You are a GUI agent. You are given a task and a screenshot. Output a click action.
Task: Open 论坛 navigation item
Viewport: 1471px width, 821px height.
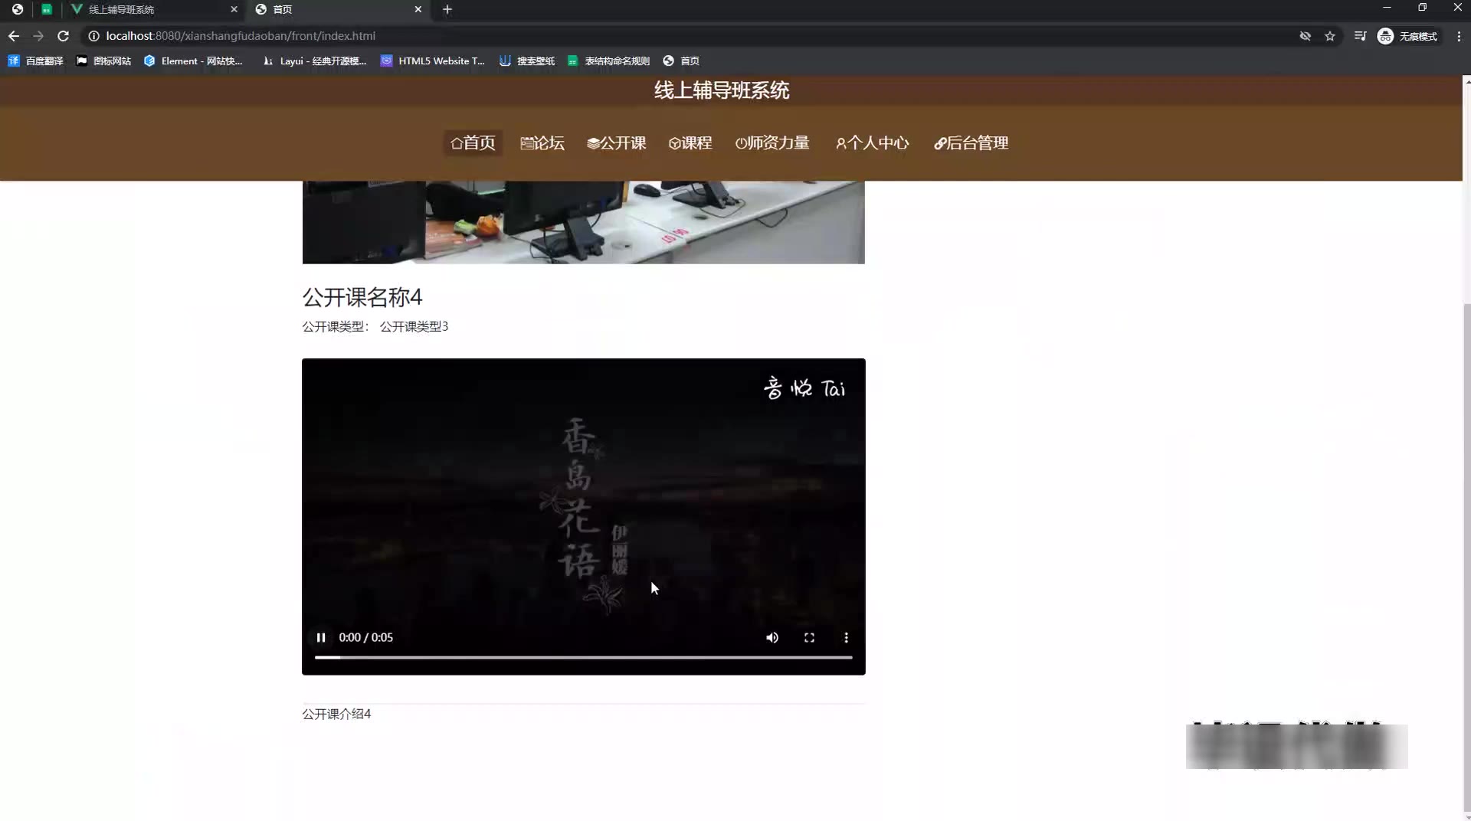(x=542, y=143)
